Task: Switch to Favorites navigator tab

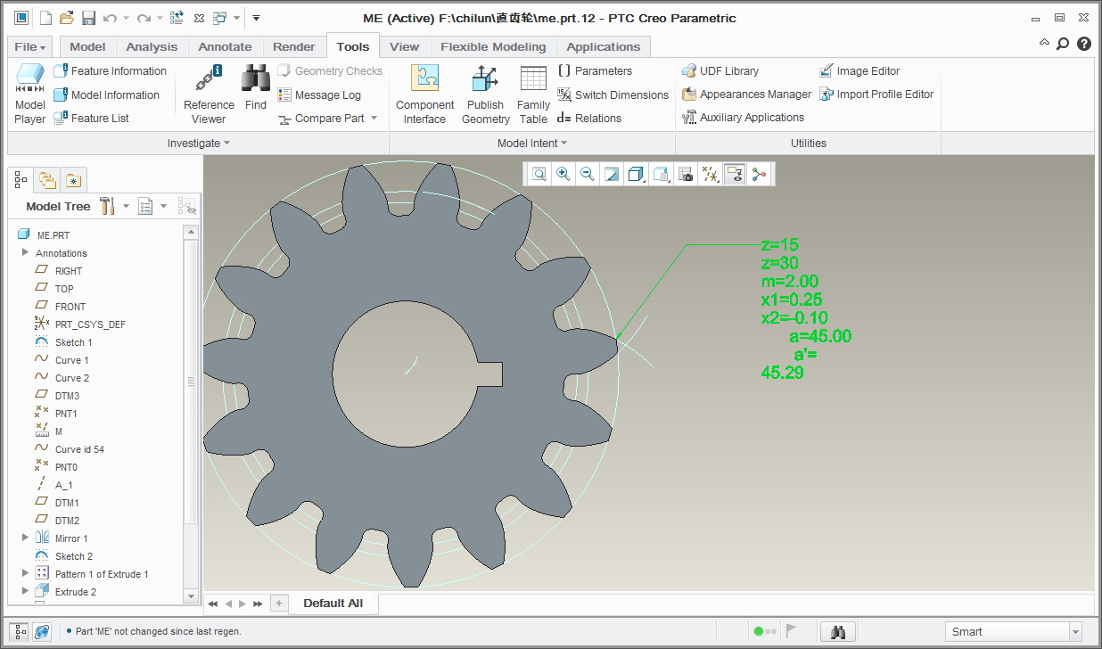Action: tap(73, 180)
